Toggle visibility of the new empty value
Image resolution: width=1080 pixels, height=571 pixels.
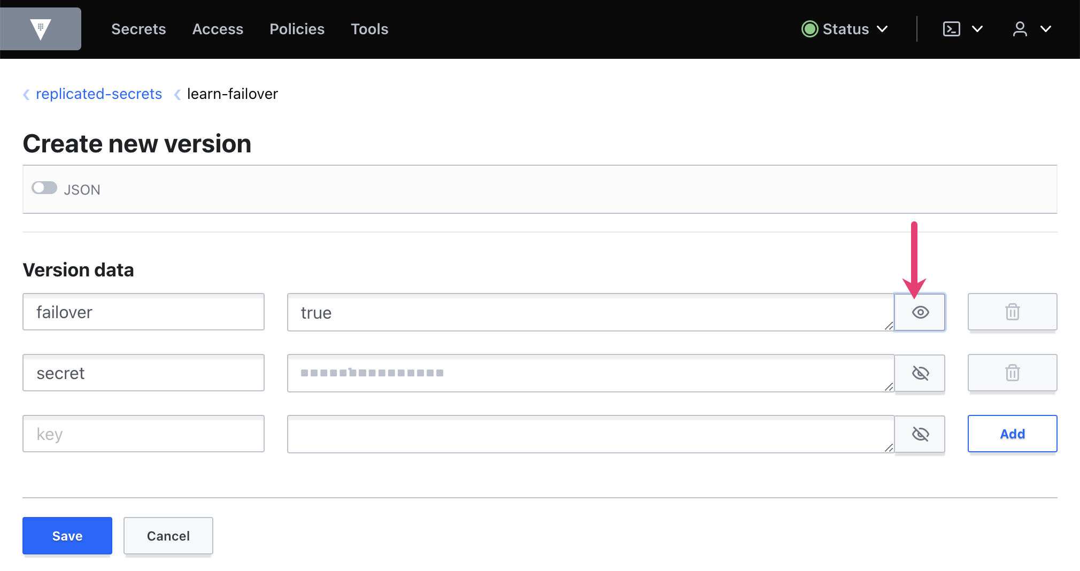pos(920,434)
